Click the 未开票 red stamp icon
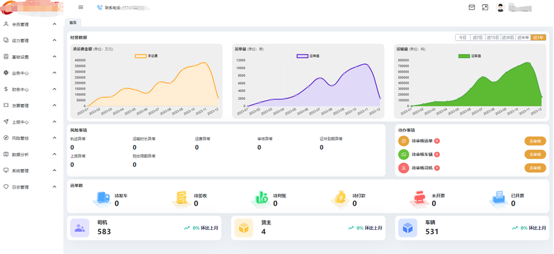Image resolution: width=554 pixels, height=254 pixels. click(420, 199)
